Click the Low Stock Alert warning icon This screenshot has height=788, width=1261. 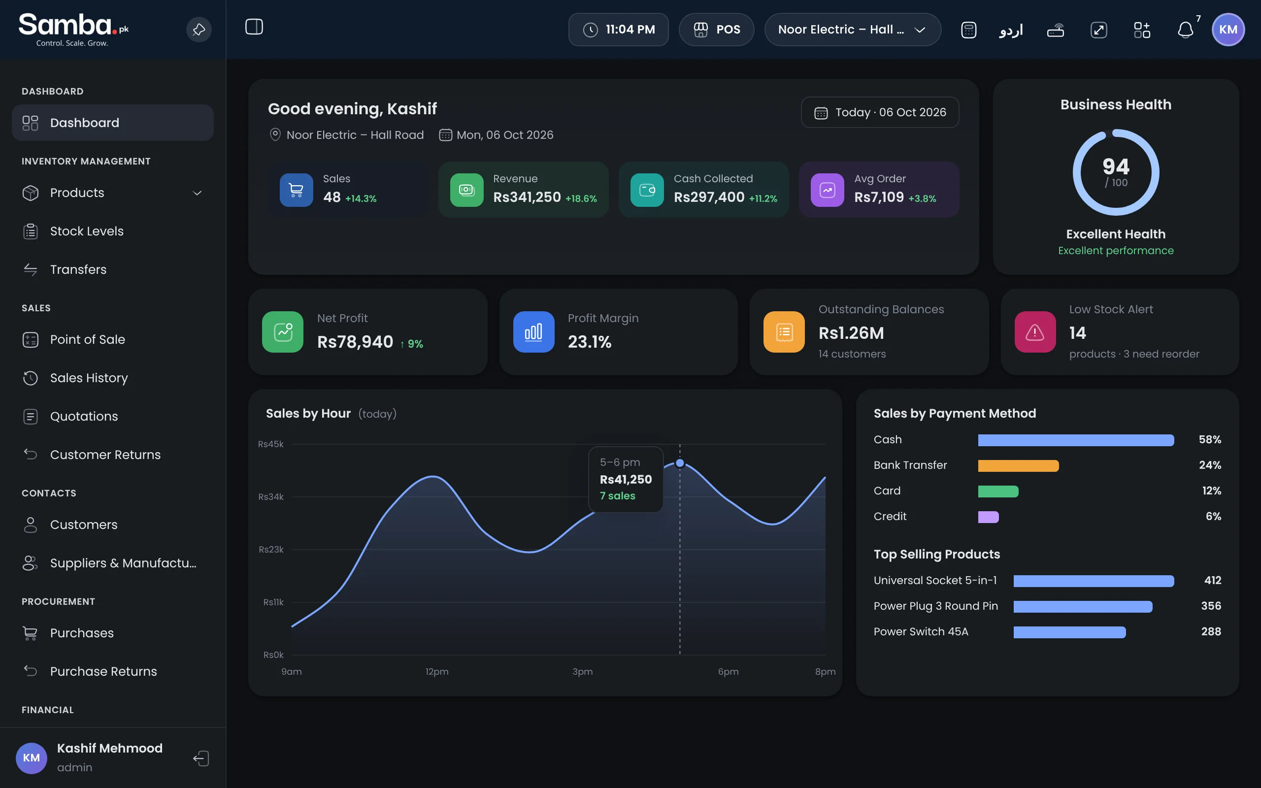[1035, 332]
